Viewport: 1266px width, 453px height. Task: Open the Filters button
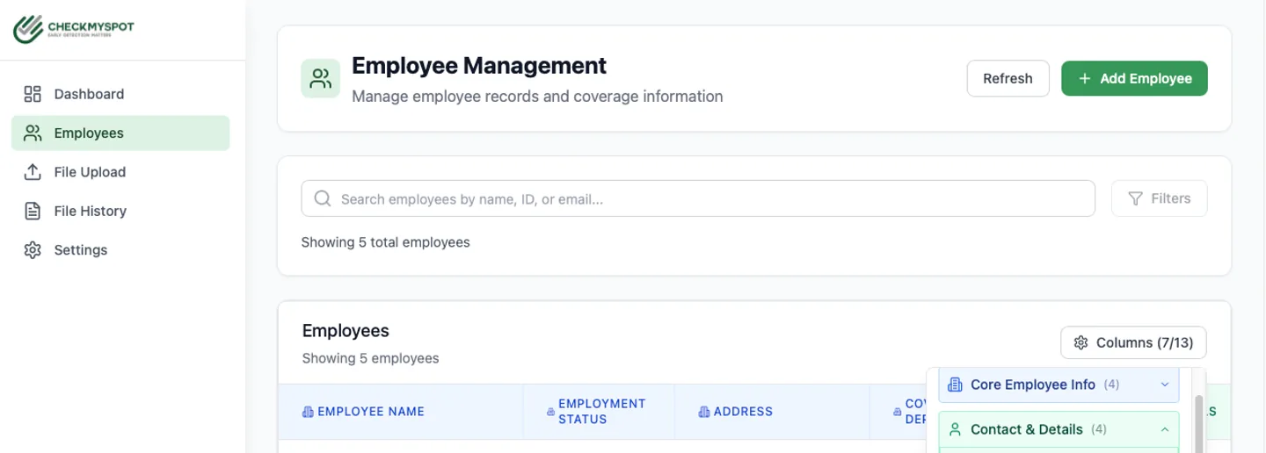pyautogui.click(x=1159, y=198)
